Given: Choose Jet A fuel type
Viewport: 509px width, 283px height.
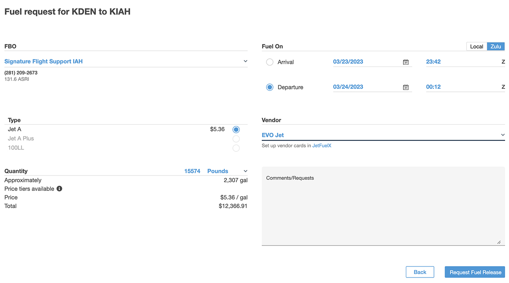Looking at the screenshot, I should (236, 129).
